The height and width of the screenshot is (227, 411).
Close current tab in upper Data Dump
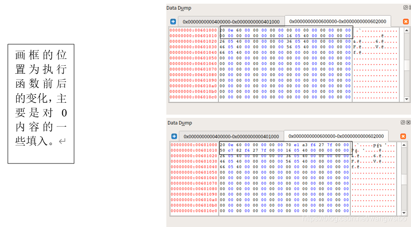click(x=406, y=22)
